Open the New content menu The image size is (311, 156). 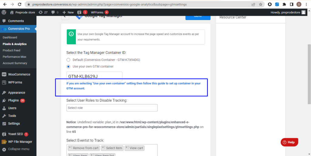tap(68, 12)
